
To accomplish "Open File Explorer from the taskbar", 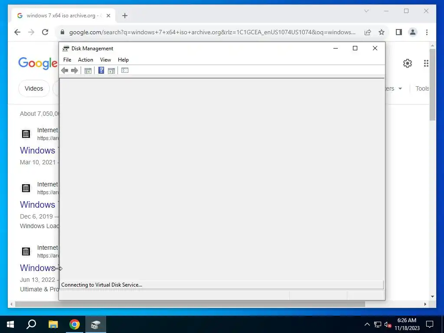I will [x=53, y=324].
